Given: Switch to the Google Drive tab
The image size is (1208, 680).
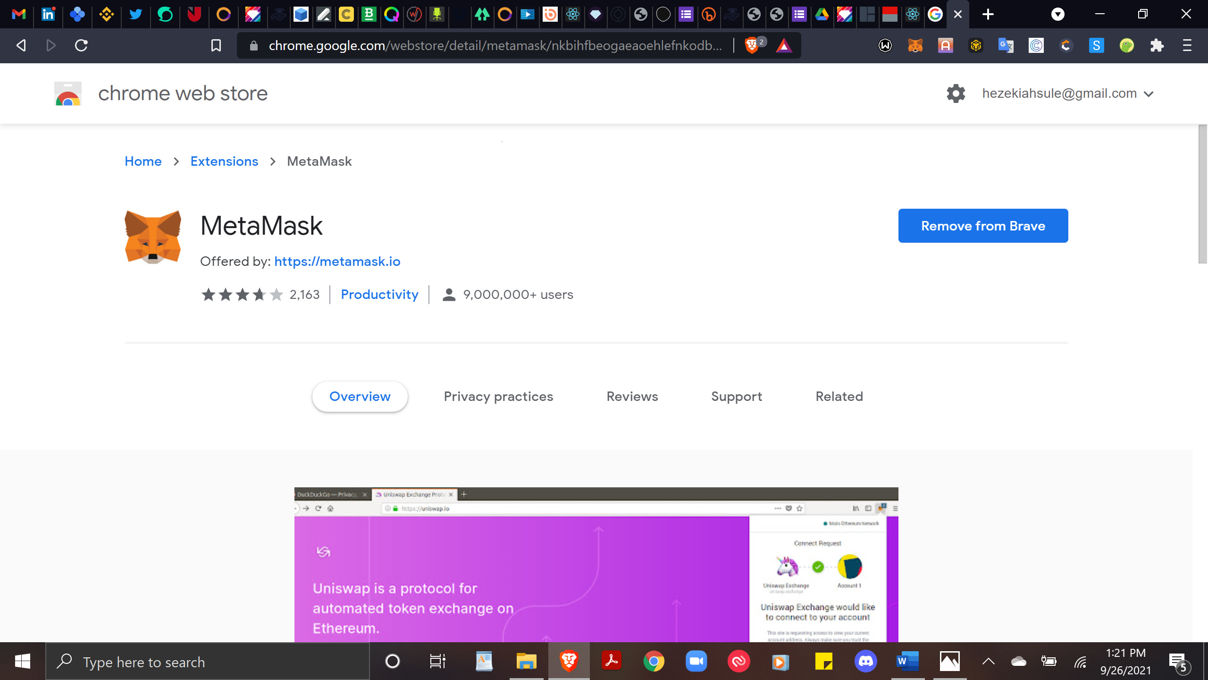Looking at the screenshot, I should [822, 15].
